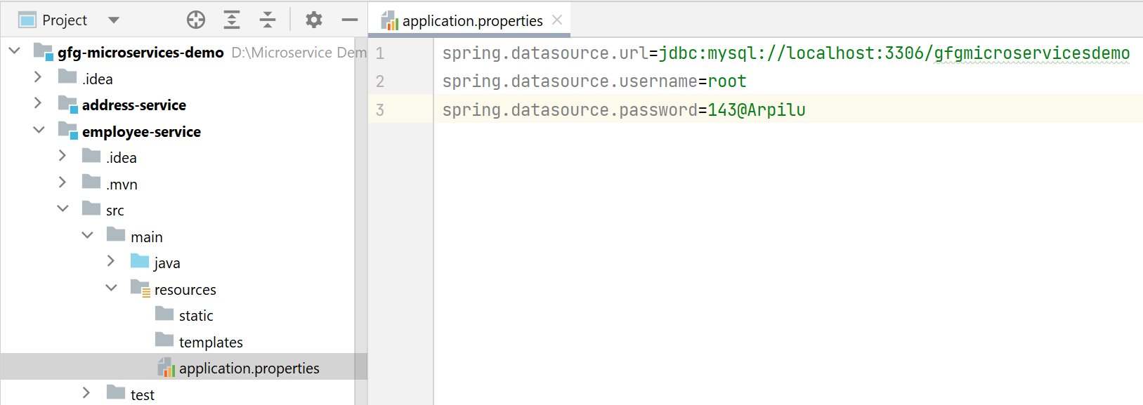Collapse the resources folder node
This screenshot has height=405, width=1143.
coord(111,288)
